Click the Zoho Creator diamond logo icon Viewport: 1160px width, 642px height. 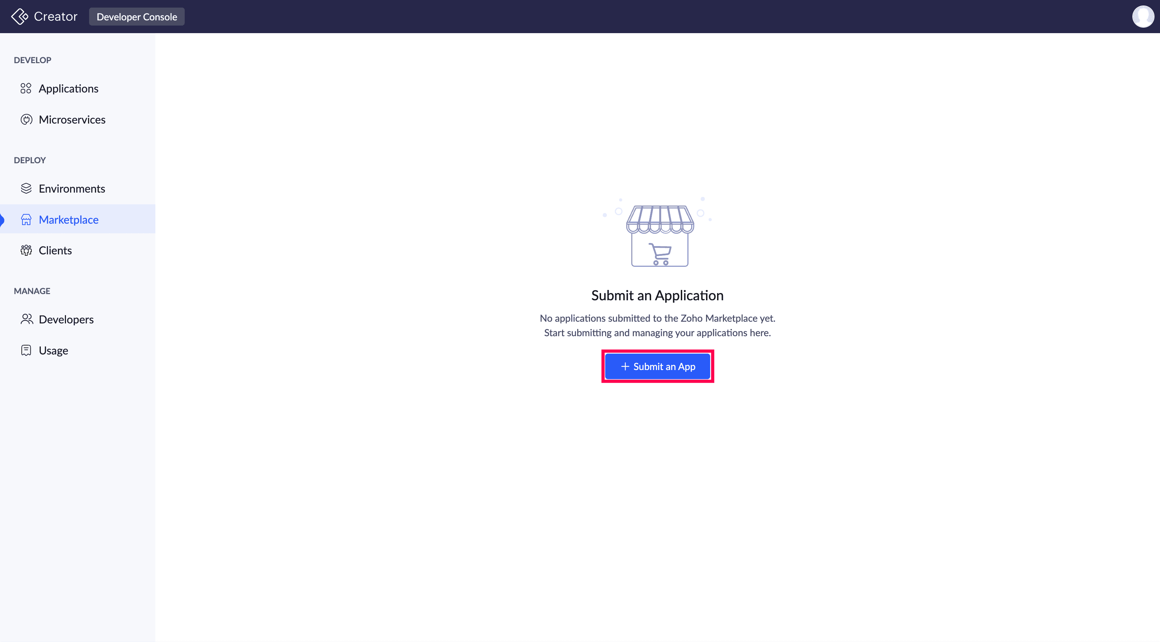pyautogui.click(x=20, y=17)
